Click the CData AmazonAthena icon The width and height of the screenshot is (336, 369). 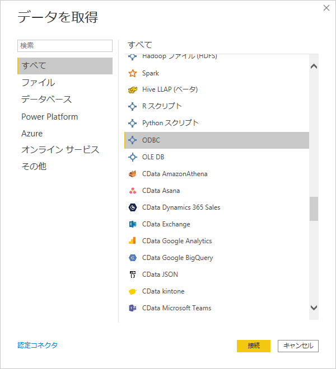133,174
